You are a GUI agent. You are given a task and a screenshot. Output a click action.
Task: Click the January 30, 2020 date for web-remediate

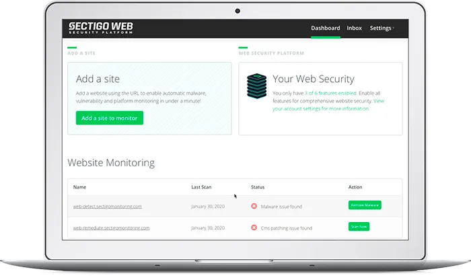208,228
